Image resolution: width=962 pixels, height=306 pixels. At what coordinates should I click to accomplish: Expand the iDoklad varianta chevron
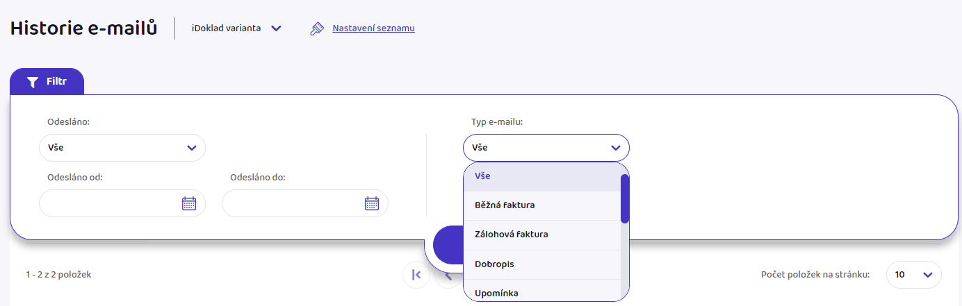(x=276, y=28)
